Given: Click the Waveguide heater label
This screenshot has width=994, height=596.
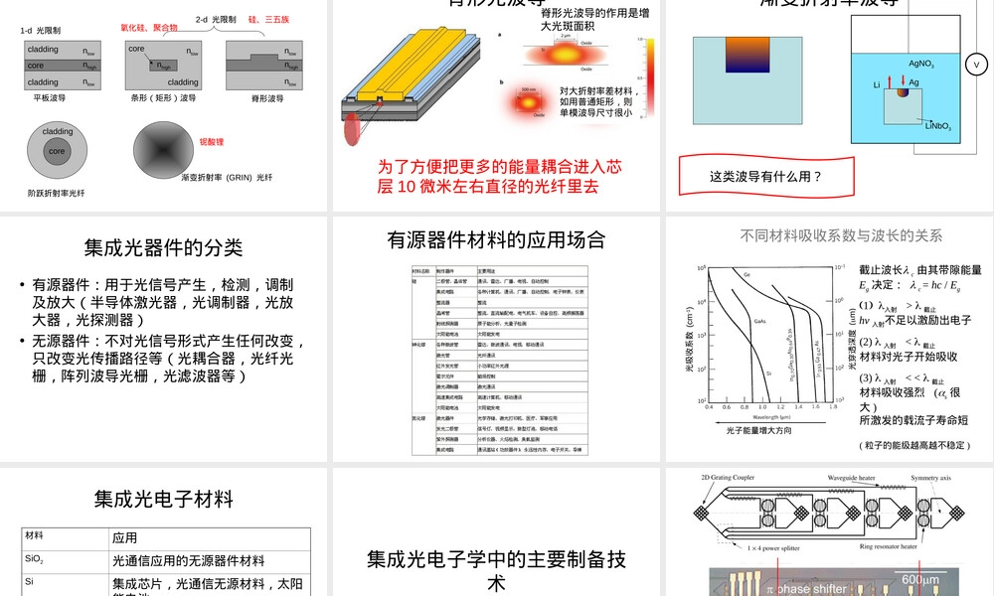Looking at the screenshot, I should tap(852, 478).
